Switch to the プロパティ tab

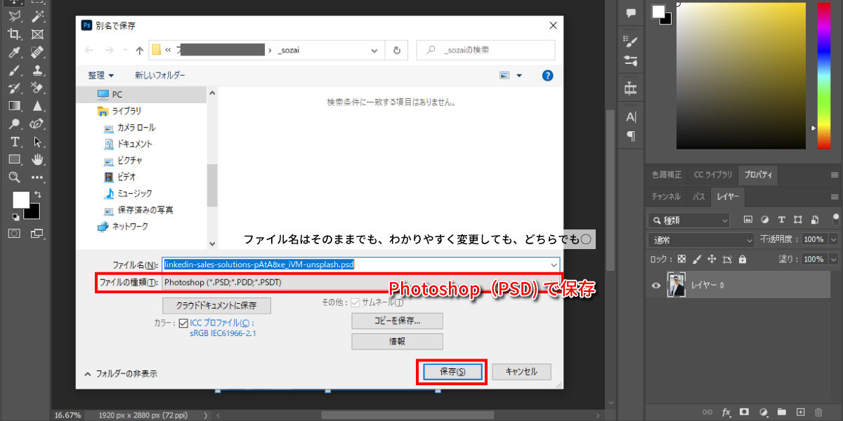(759, 175)
